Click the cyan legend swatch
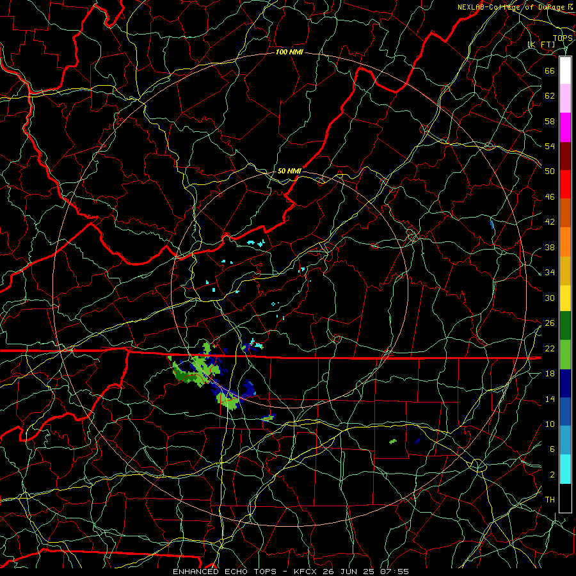Viewport: 576px width, 576px height. pyautogui.click(x=565, y=469)
